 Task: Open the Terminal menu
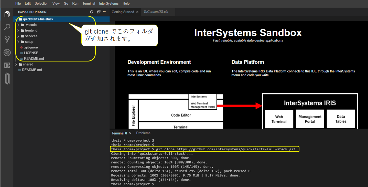tap(89, 4)
